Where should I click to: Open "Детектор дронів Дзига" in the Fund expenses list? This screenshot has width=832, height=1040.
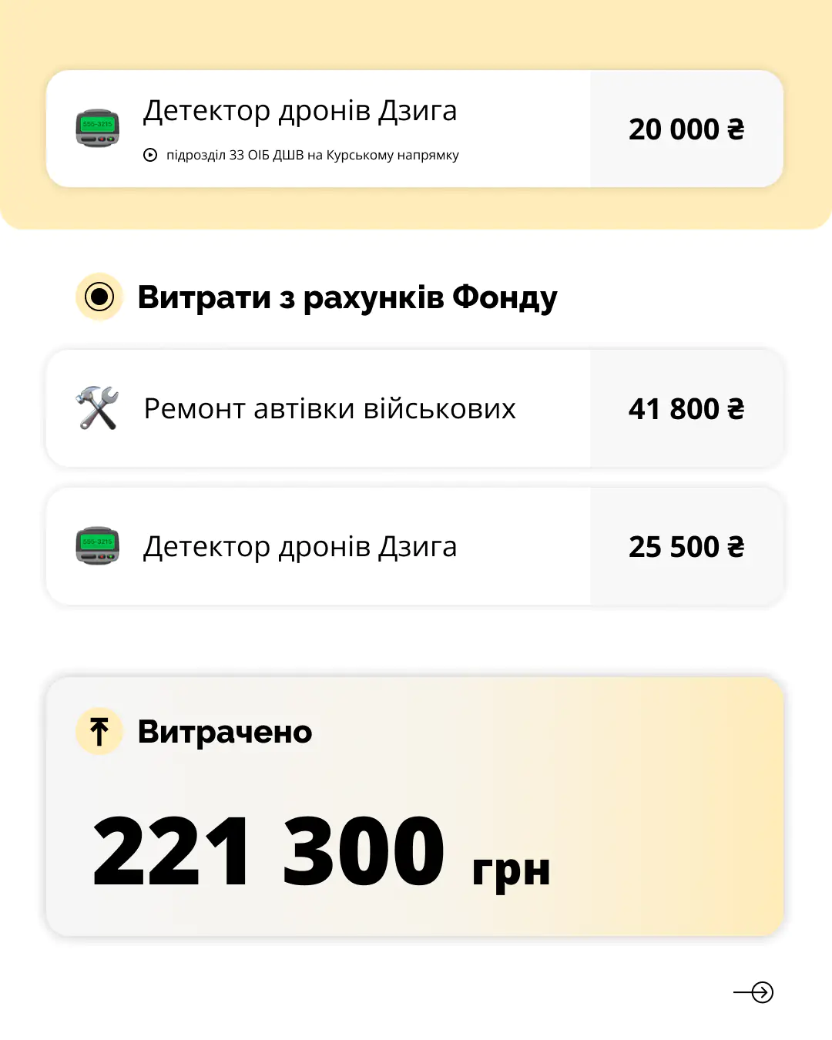click(300, 547)
